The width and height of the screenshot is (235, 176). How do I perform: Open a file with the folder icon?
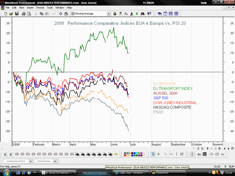click(11, 14)
